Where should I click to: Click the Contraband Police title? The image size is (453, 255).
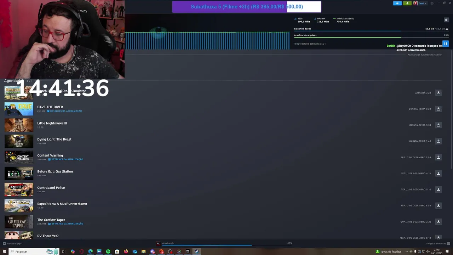(51, 188)
